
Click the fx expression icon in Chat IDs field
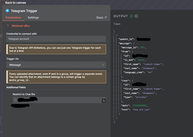tap(15, 100)
